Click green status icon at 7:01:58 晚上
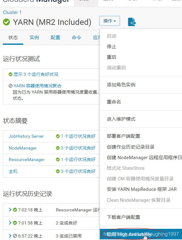182x240 pixels. point(15,223)
